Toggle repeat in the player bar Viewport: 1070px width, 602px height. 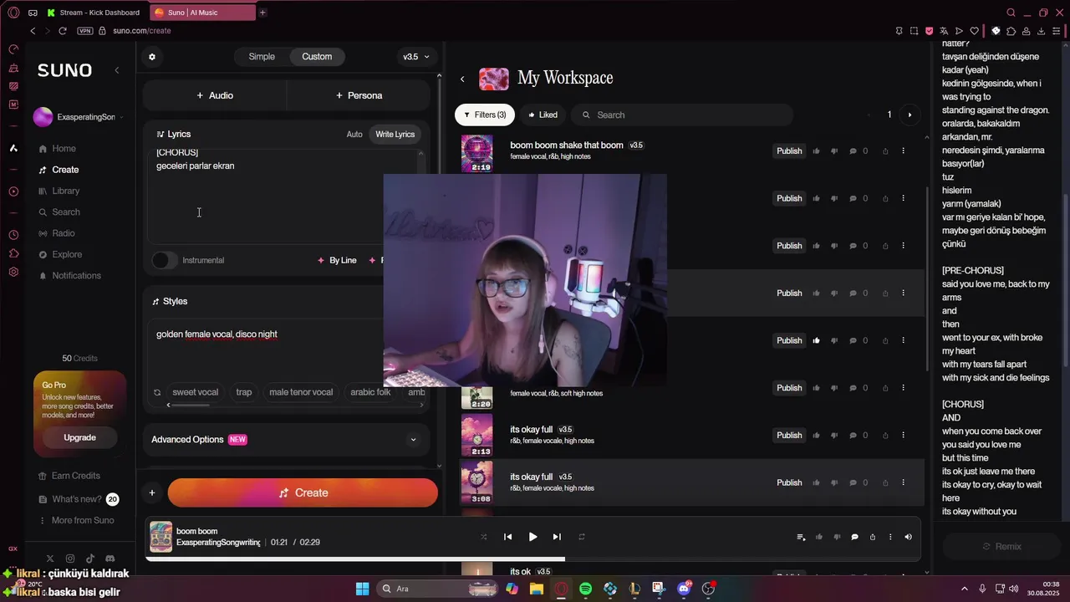click(582, 537)
